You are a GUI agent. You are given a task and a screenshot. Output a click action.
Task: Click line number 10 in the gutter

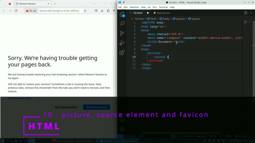pyautogui.click(x=134, y=57)
